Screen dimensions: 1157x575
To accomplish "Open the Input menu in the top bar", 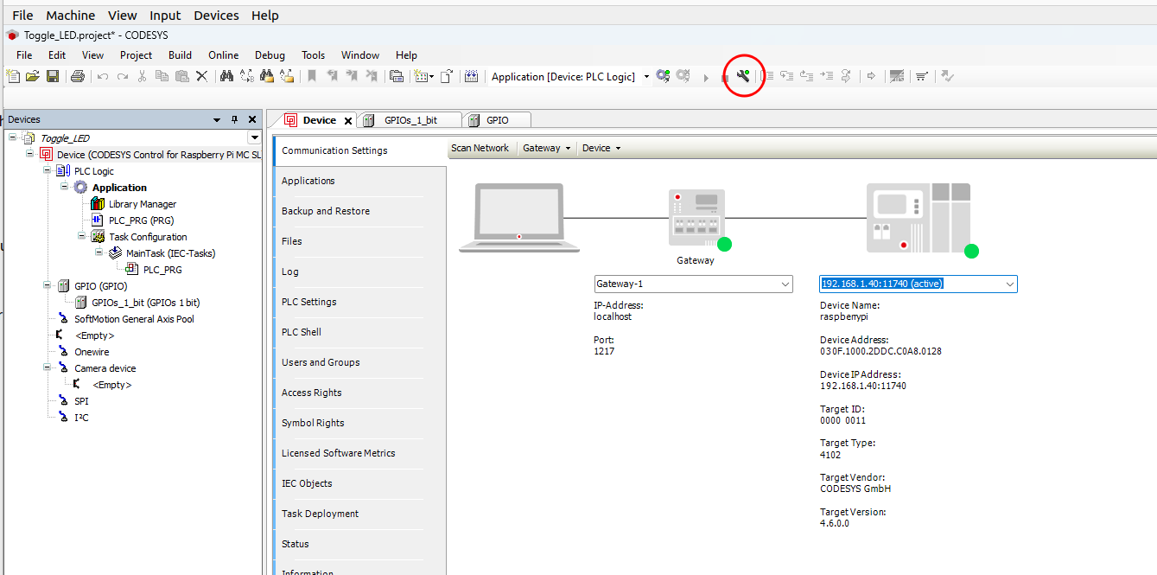I will [x=165, y=15].
